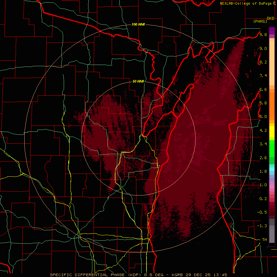Select the 1.0 scale label

click(263, 185)
